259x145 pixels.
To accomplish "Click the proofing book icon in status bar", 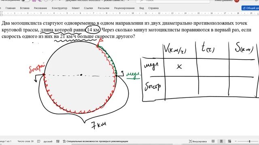I will point(39,141).
